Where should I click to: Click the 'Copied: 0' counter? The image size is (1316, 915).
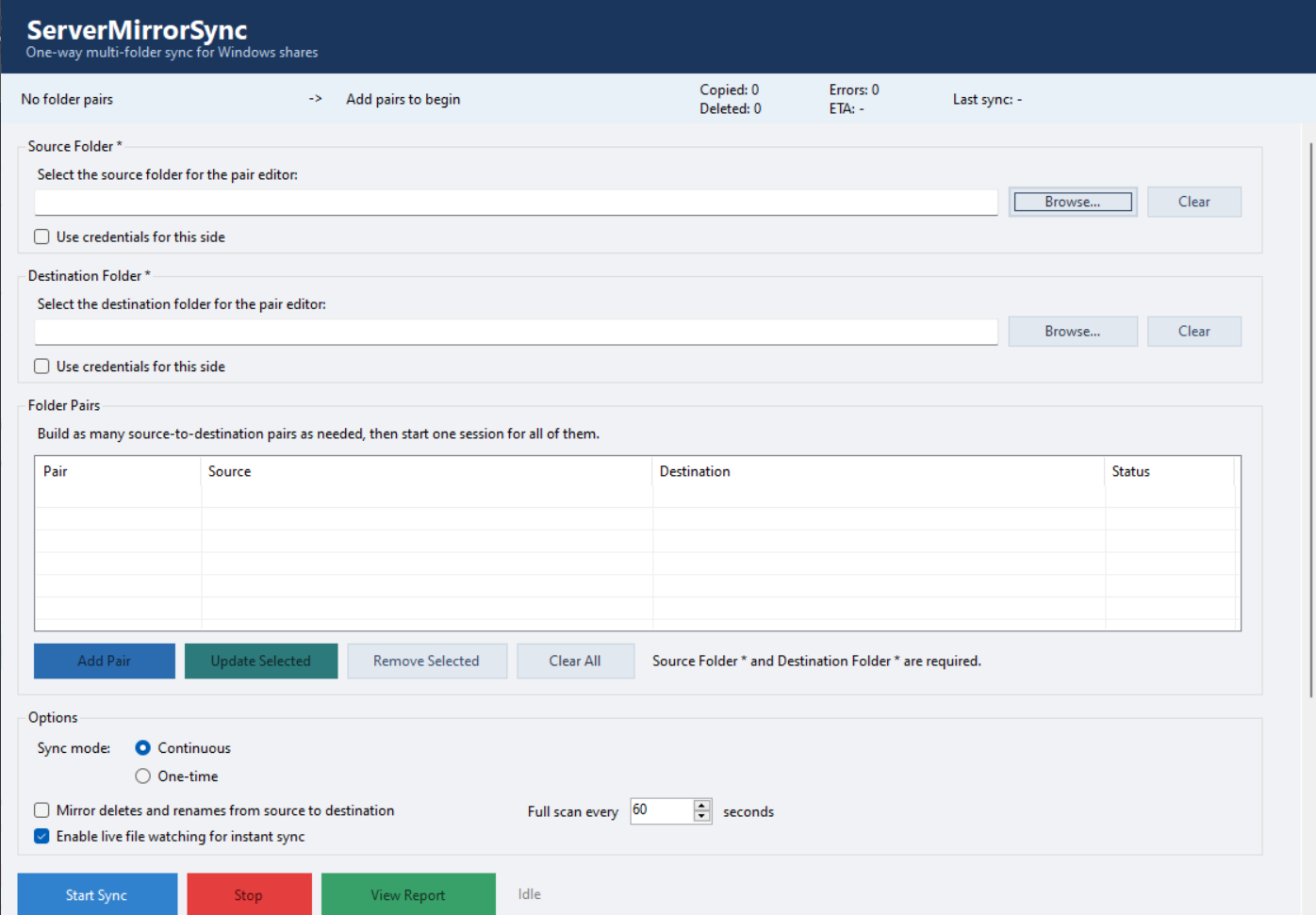pyautogui.click(x=730, y=90)
